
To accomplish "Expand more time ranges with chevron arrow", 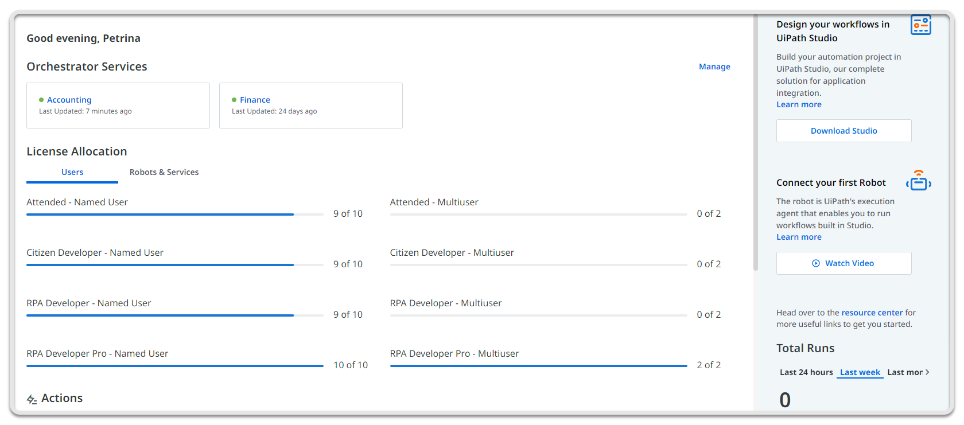I will tap(927, 372).
